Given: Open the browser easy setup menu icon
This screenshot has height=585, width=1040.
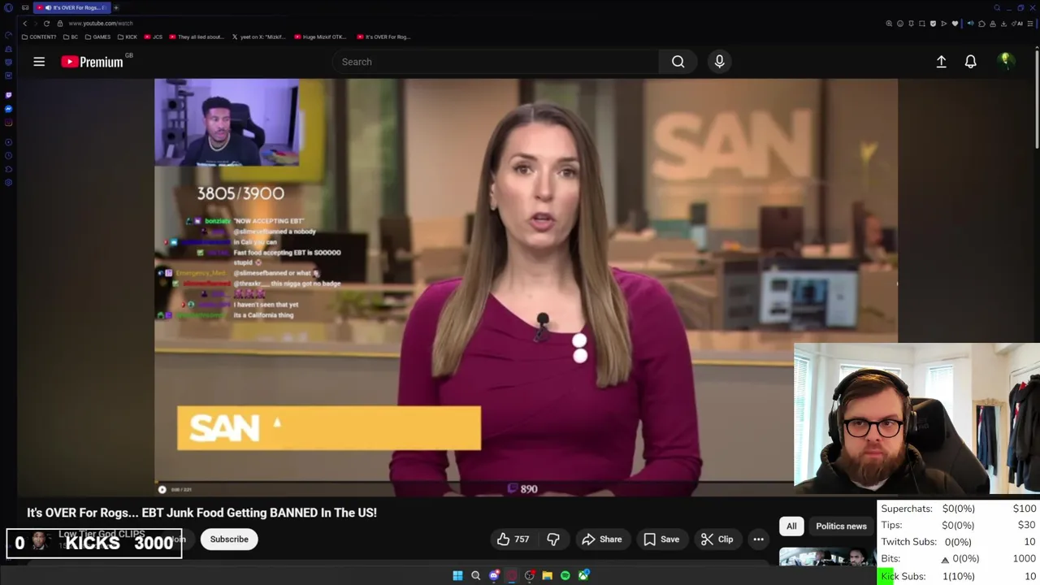Looking at the screenshot, I should 1030,24.
